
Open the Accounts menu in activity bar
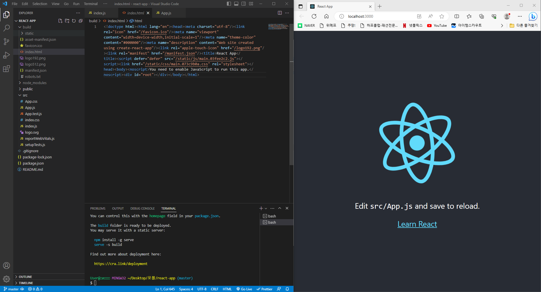6,266
